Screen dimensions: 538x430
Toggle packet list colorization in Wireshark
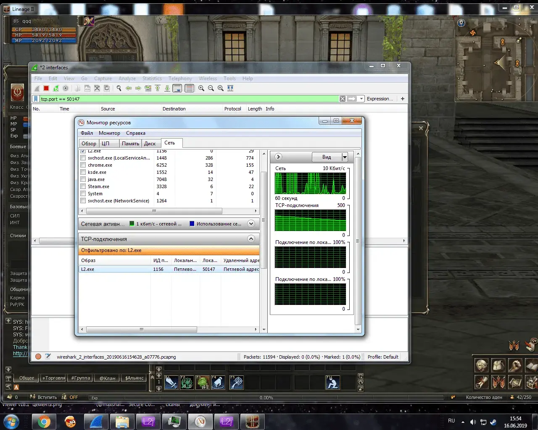pyautogui.click(x=190, y=88)
